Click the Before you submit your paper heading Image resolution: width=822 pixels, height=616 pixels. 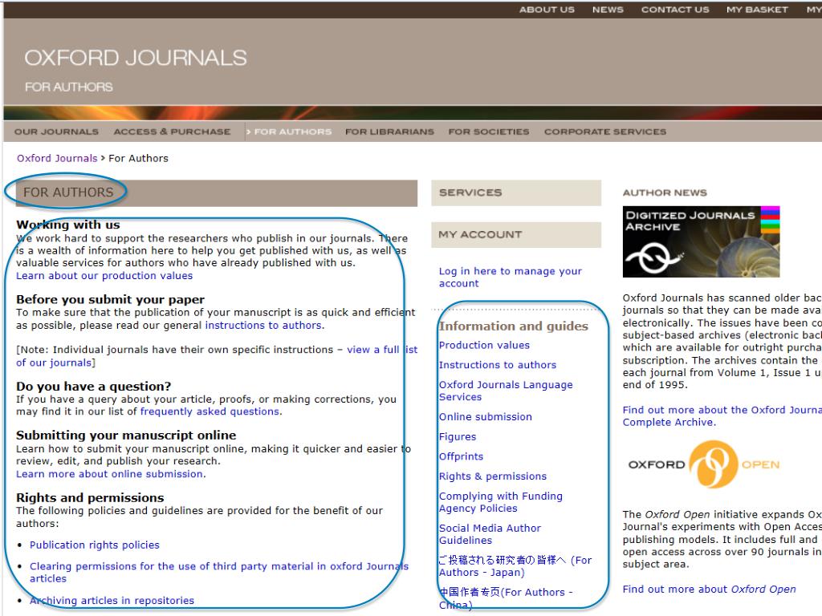[x=110, y=300]
